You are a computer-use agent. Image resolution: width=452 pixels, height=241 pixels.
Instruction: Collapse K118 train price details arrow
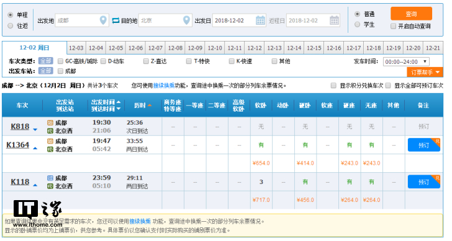coord(35,185)
